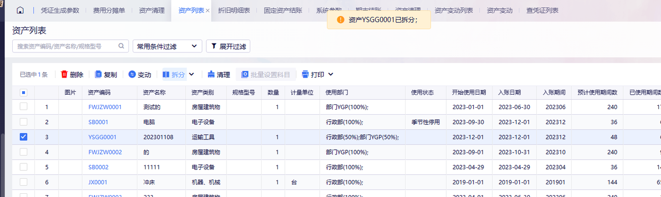The width and height of the screenshot is (661, 197).
Task: Expand the 拆分 dropdown arrow
Action: click(191, 74)
